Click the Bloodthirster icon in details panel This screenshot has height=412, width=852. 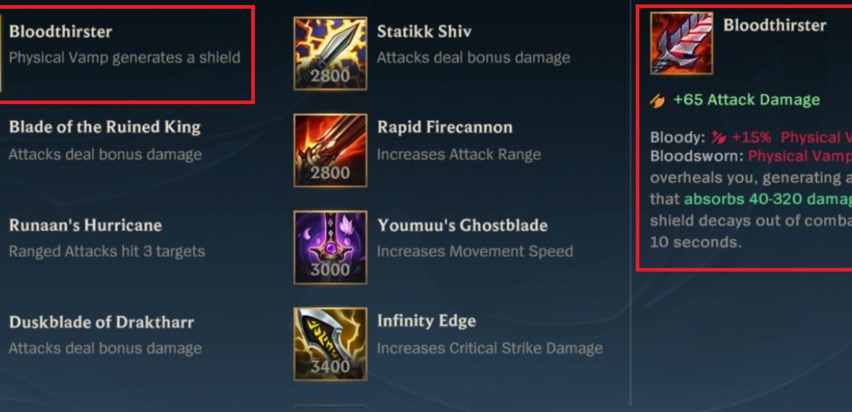[x=682, y=43]
